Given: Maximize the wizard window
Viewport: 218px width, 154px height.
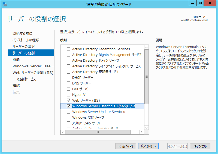Looking at the screenshot, I should tap(200, 3).
